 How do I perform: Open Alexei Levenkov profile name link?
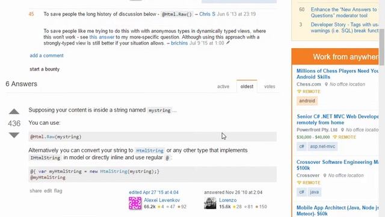coord(162,200)
